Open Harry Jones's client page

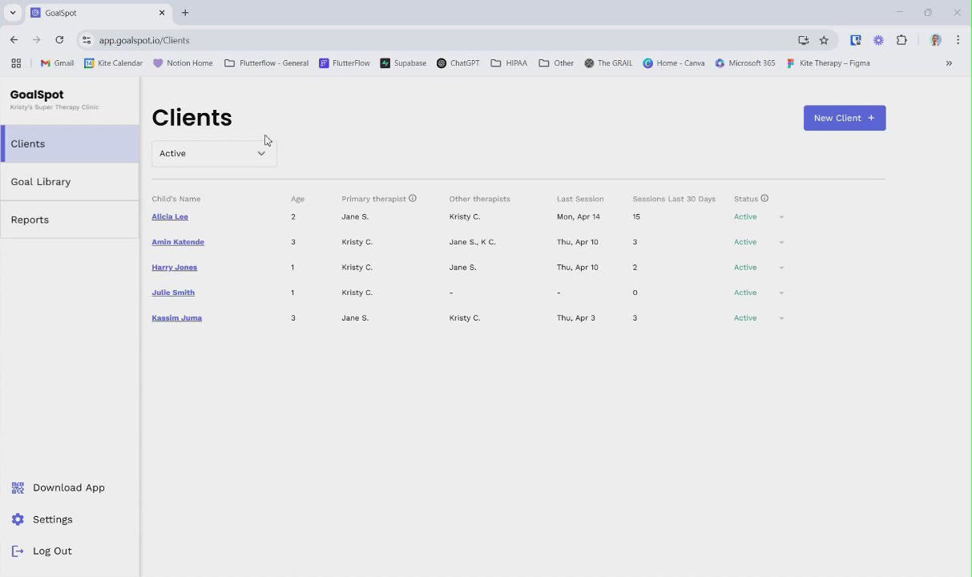click(175, 268)
